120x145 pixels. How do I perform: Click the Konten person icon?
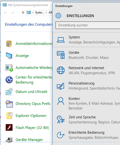point(61,101)
